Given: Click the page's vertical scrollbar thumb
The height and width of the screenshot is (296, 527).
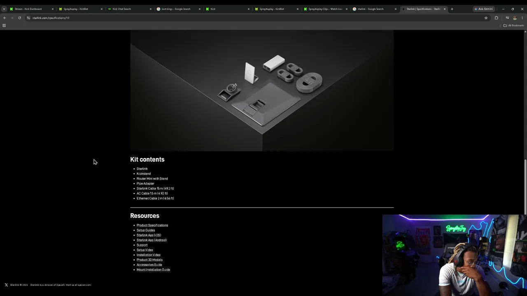Looking at the screenshot, I should [x=525, y=187].
